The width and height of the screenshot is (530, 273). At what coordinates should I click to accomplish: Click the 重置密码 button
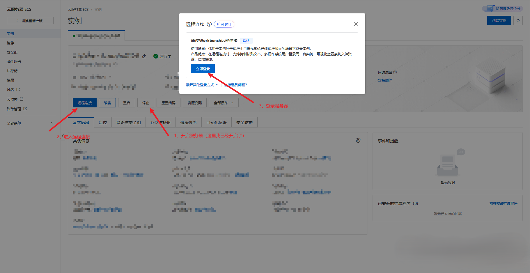(x=169, y=103)
